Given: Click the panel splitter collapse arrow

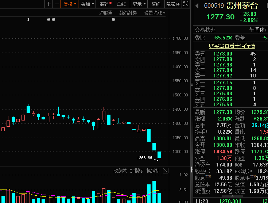Looking at the screenshot, I should (x=191, y=169).
